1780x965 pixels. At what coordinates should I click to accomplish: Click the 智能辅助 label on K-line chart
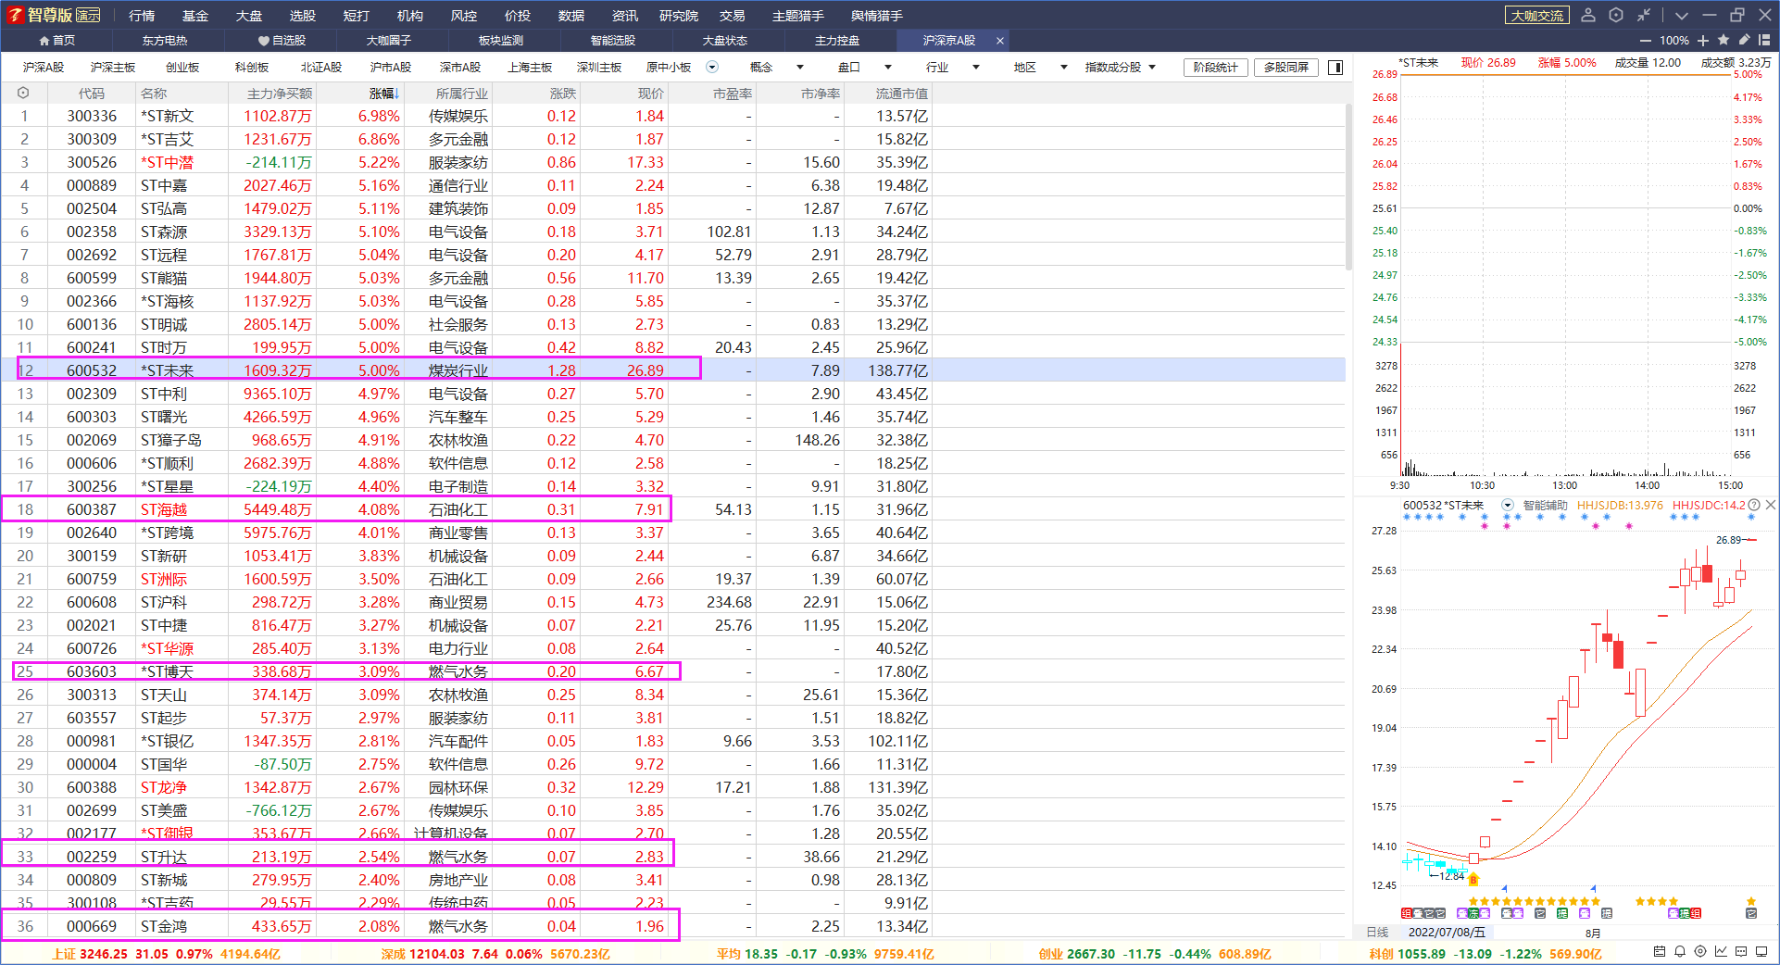(x=1546, y=506)
